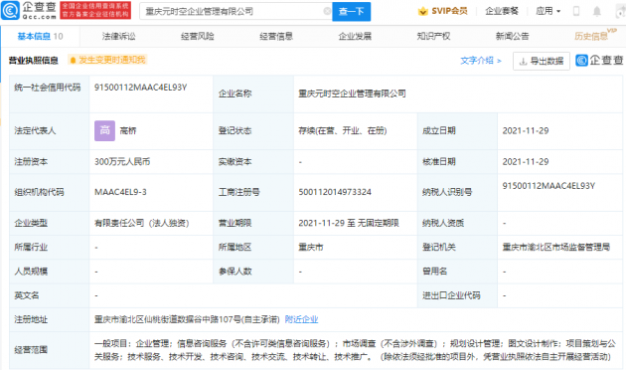This screenshot has height=370, width=626.
Task: Select credit code 91500112MAAC4EL93Y in first row
Action: coord(140,88)
